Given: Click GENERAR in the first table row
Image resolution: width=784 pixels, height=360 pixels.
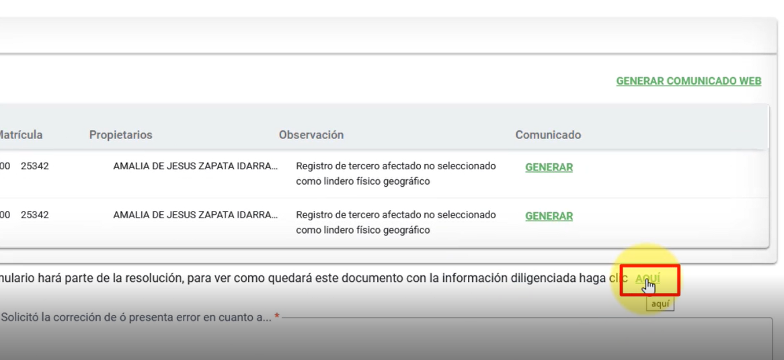Looking at the screenshot, I should (549, 168).
